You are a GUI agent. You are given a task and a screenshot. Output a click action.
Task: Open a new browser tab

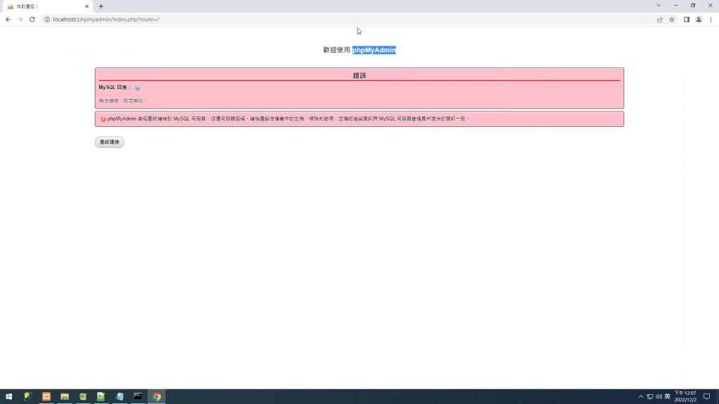101,6
